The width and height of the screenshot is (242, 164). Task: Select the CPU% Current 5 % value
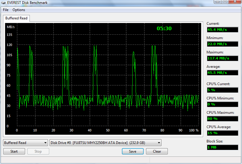point(222,90)
